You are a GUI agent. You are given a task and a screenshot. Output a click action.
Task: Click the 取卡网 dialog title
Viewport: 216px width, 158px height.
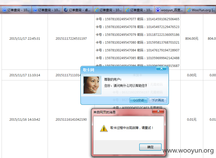(x=88, y=70)
